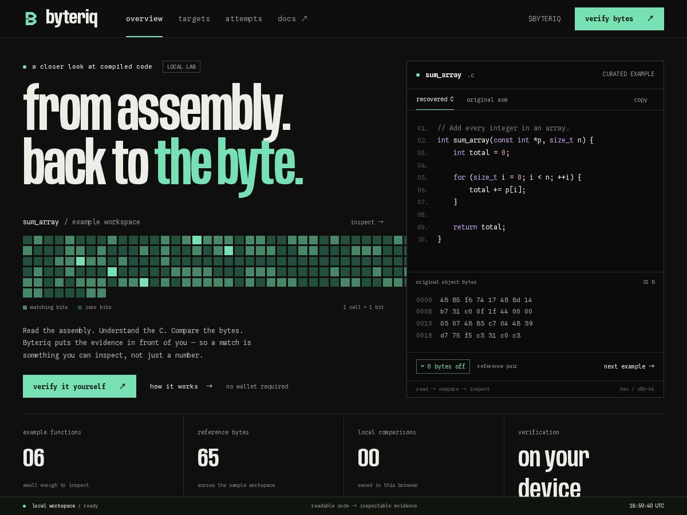Screen dimensions: 687x515
Task: Click the local workspace status entry
Action: (61, 506)
